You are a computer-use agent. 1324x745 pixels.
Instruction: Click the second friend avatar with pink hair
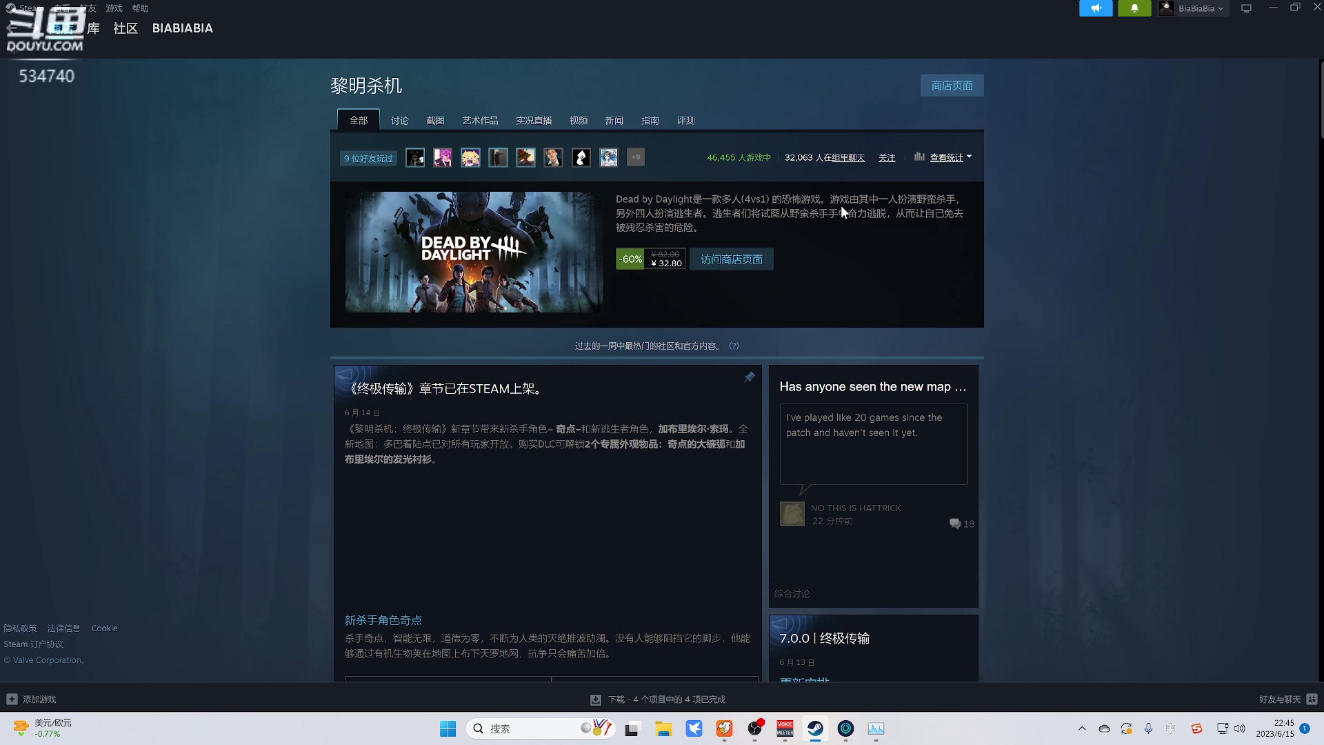443,157
